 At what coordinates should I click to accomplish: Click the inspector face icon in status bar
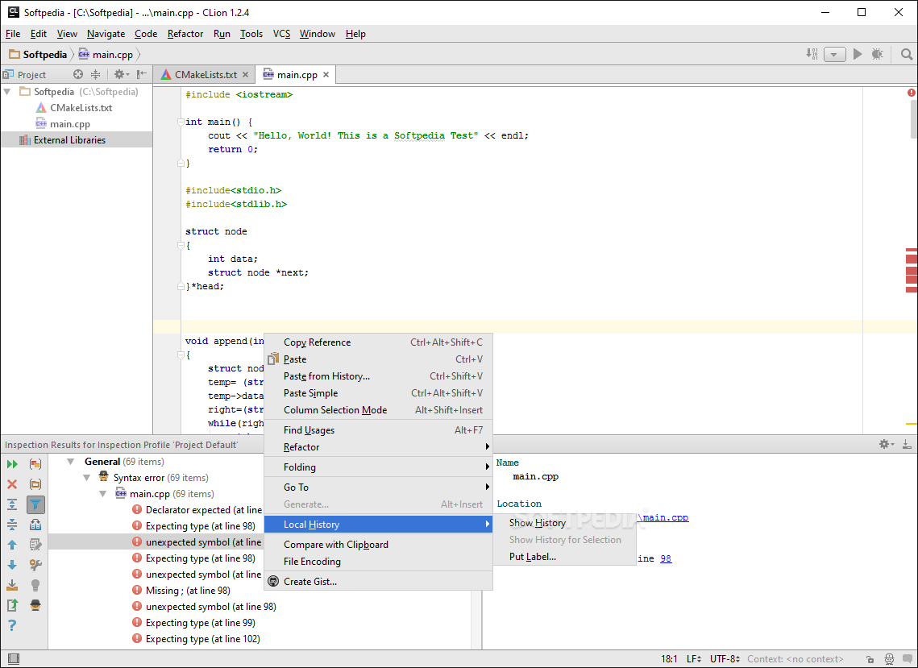click(889, 659)
